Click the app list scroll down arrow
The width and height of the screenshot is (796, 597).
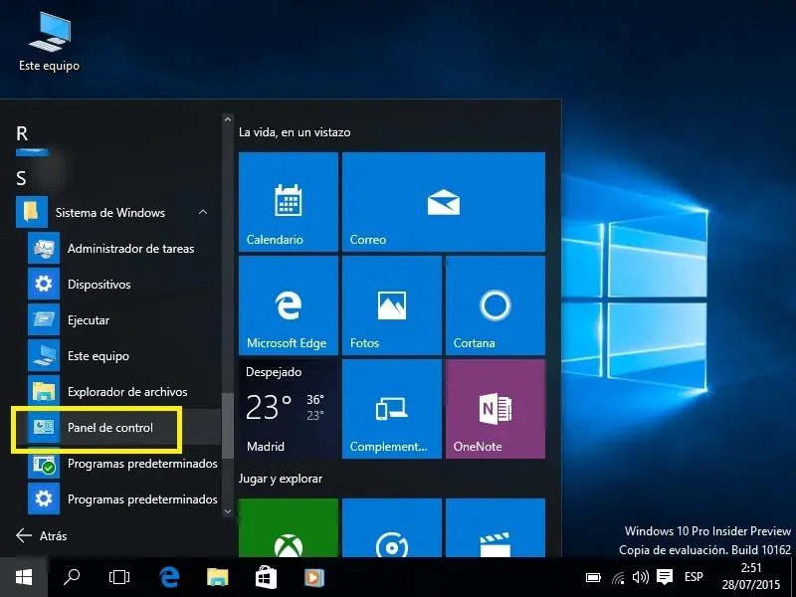tap(228, 511)
